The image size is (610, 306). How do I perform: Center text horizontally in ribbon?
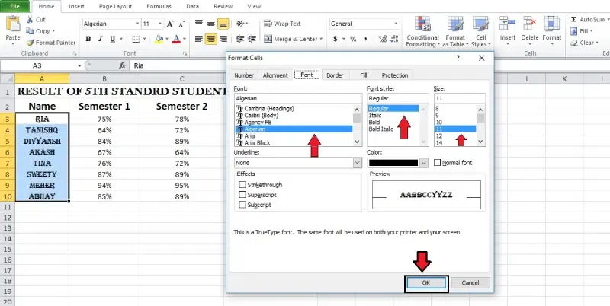click(x=211, y=39)
